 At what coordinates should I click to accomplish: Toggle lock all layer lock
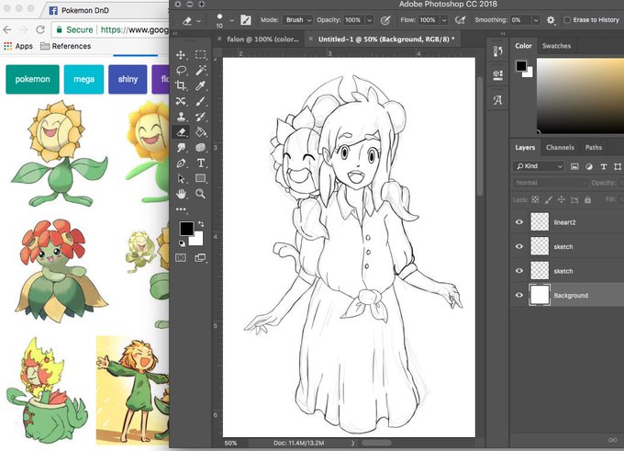click(588, 199)
